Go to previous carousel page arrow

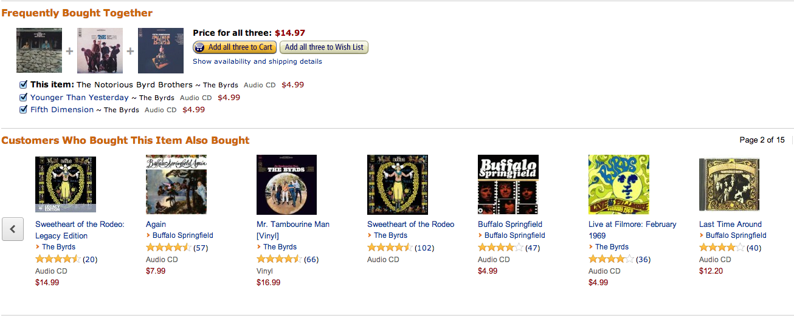coord(13,229)
